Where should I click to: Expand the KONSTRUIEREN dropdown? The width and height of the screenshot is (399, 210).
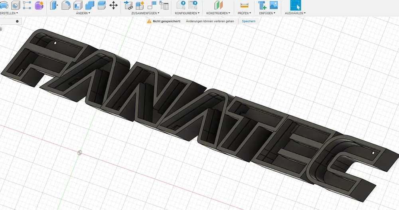click(x=218, y=13)
